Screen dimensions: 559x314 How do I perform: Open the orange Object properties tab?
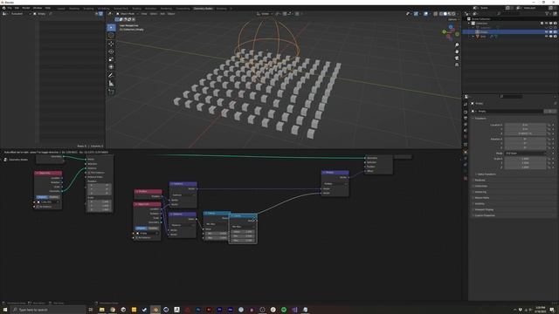click(466, 152)
